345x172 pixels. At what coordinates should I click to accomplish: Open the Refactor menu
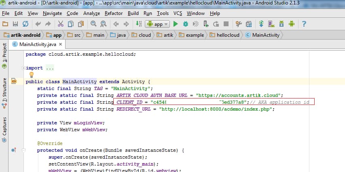[x=114, y=13]
